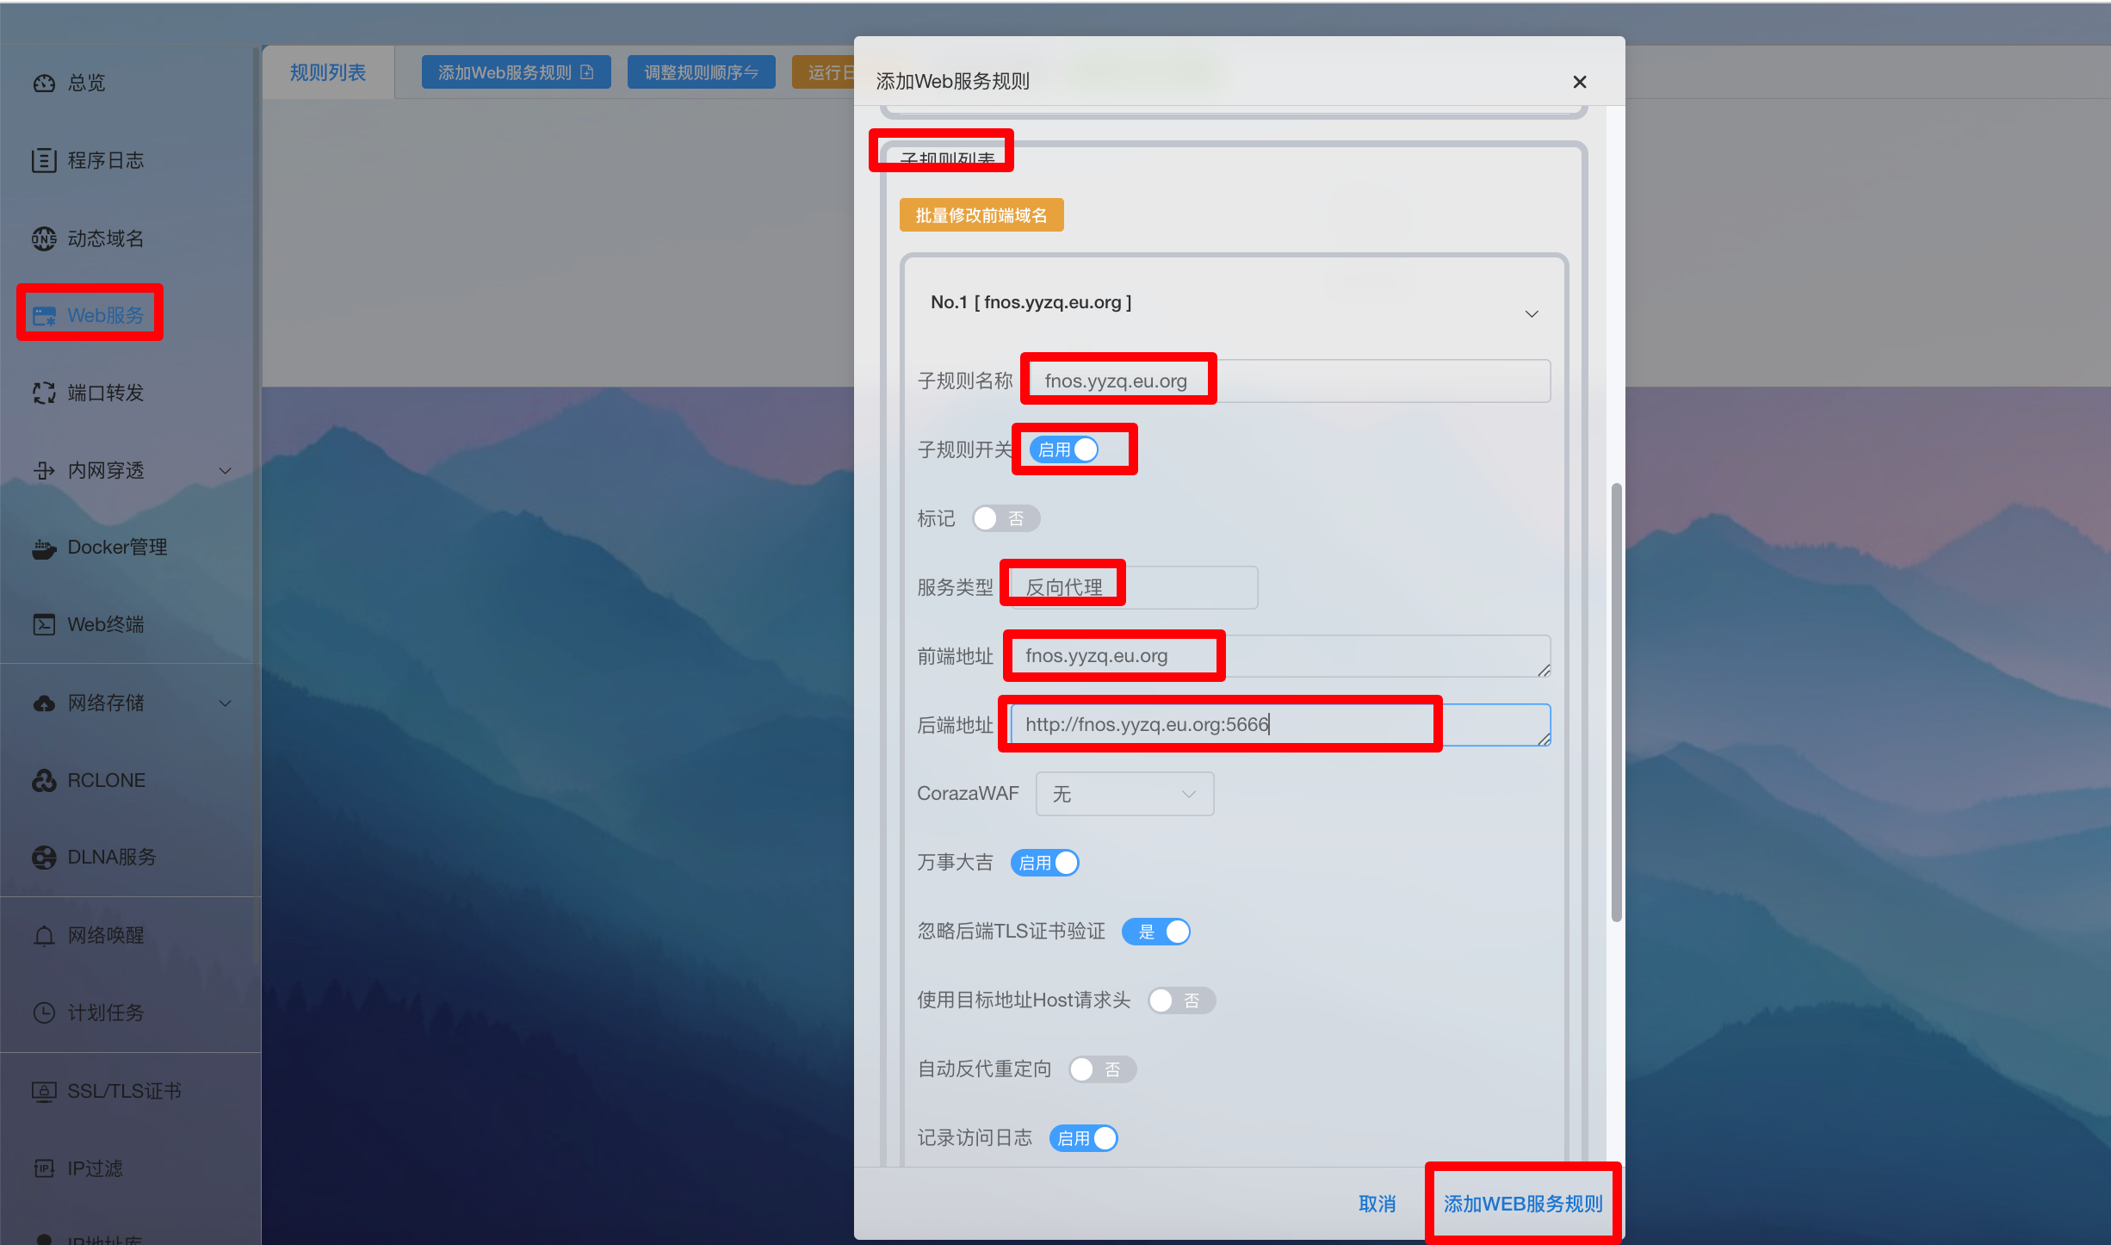The width and height of the screenshot is (2111, 1245).
Task: Open SSL/TLS证书 menu item
Action: click(x=123, y=1091)
